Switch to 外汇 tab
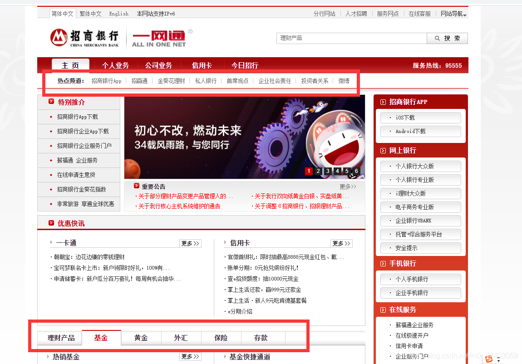 (181, 338)
